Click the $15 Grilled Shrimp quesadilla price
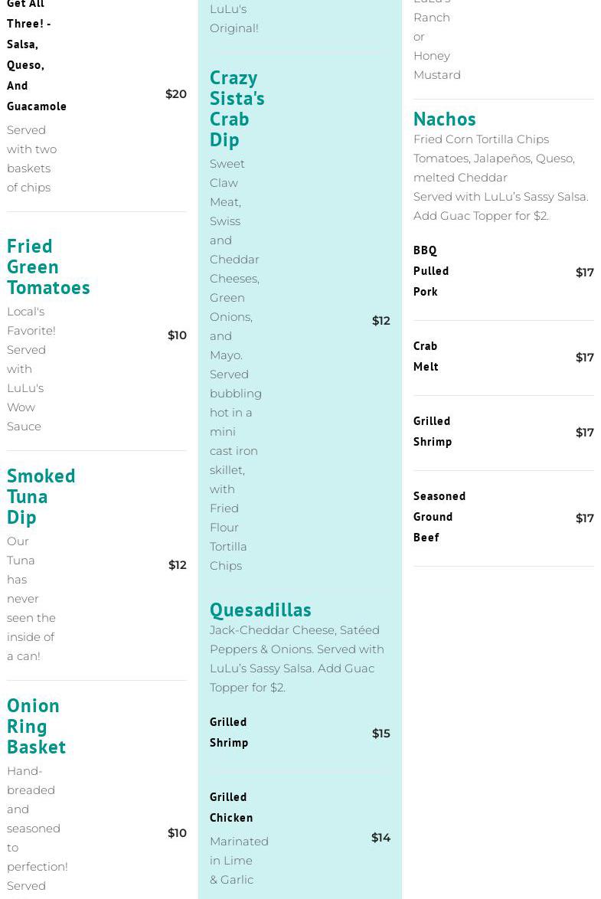Image resolution: width=601 pixels, height=899 pixels. pos(381,734)
